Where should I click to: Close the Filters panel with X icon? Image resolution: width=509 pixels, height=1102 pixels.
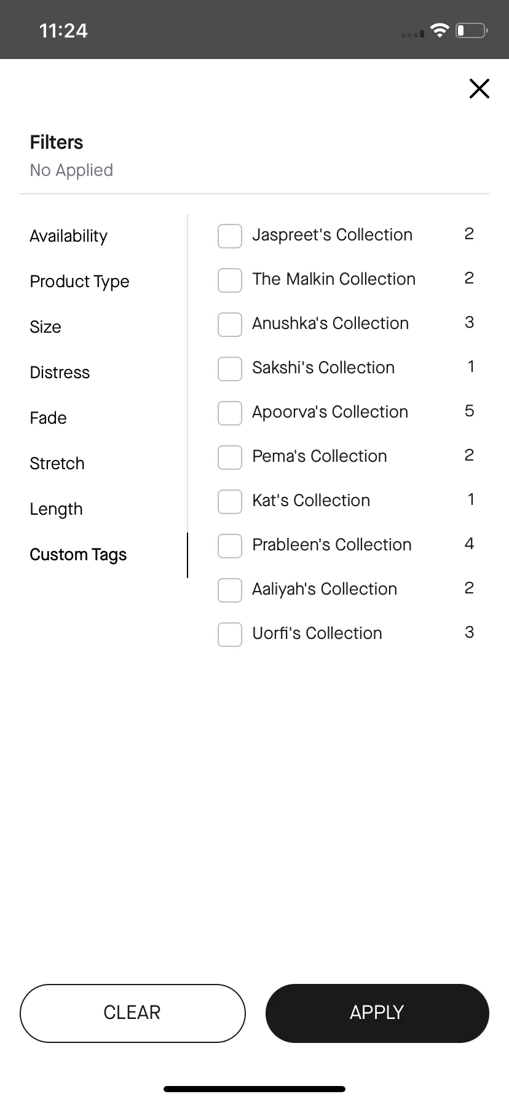[x=479, y=89]
